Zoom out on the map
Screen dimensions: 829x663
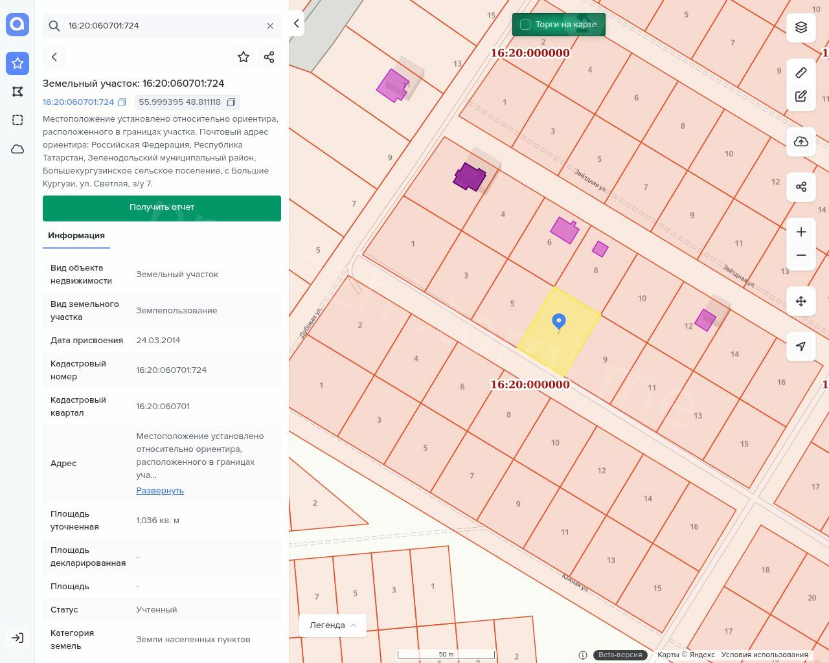pyautogui.click(x=801, y=255)
